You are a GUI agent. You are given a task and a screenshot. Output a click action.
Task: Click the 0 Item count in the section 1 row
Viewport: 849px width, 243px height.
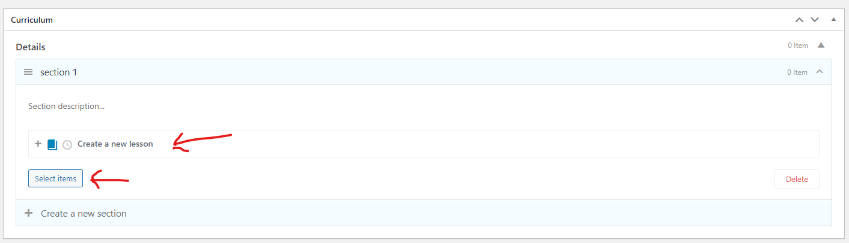pos(797,72)
